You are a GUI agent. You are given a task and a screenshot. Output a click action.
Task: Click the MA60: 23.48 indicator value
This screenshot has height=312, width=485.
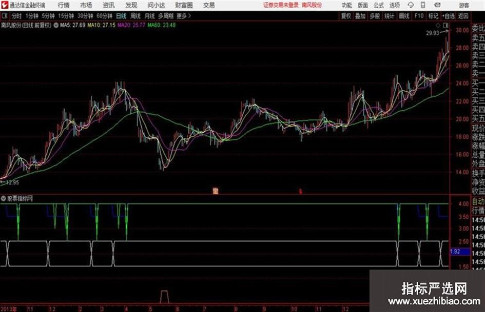(162, 25)
